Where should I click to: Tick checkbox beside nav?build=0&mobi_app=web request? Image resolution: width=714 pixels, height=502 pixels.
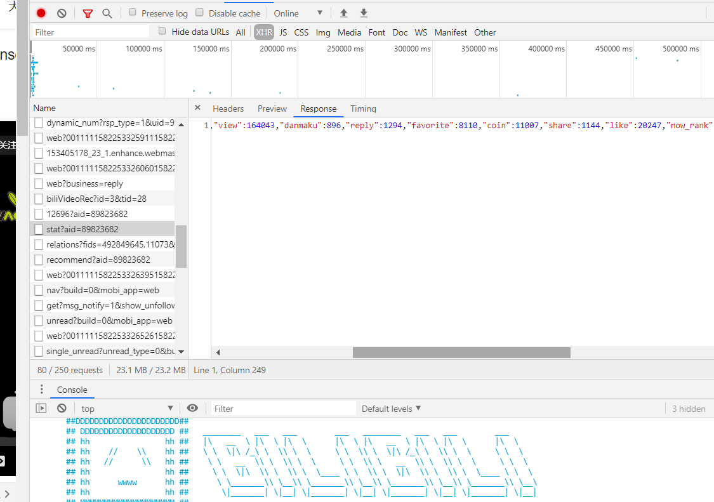pos(39,290)
